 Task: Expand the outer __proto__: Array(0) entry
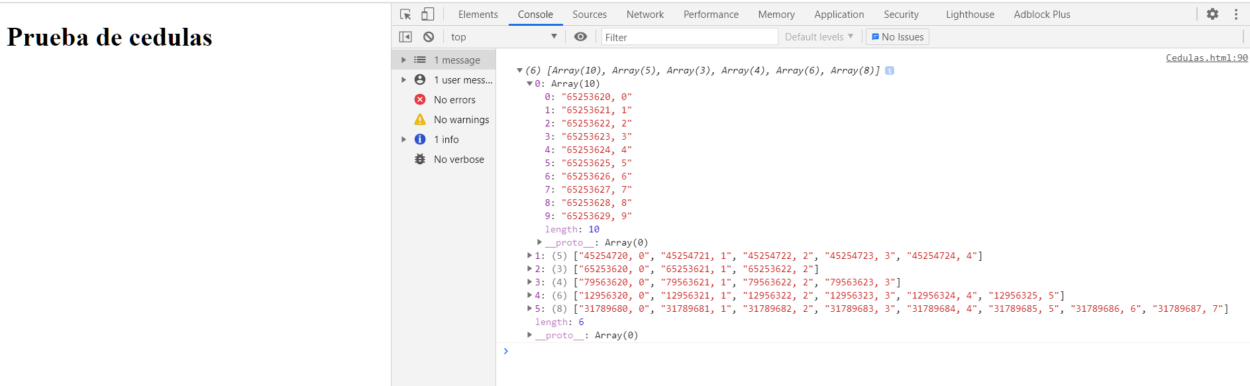[530, 335]
